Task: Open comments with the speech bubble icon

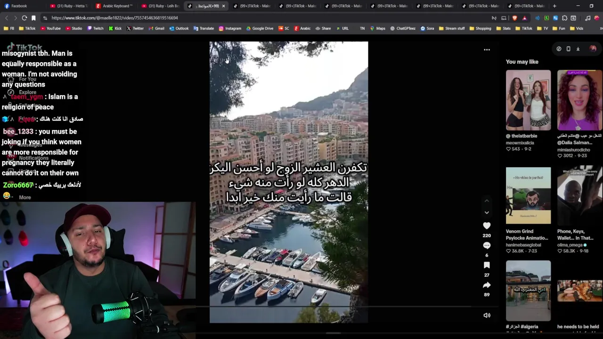Action: [487, 245]
